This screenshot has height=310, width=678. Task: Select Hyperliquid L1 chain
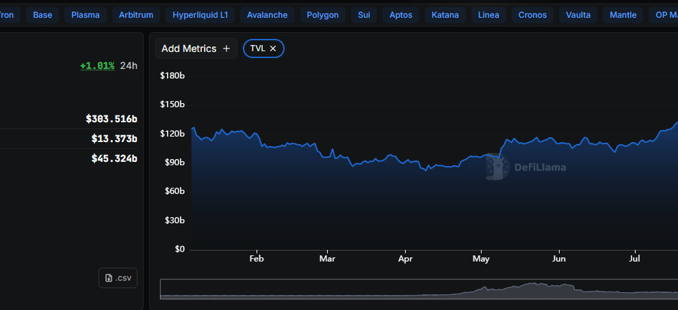200,14
